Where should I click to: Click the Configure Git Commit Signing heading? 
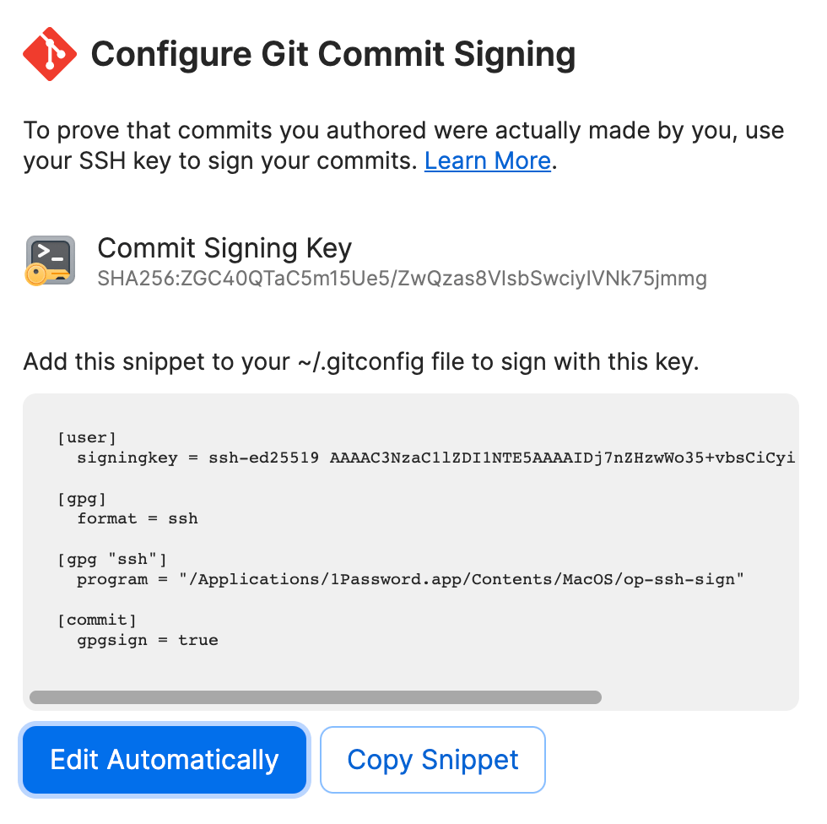(335, 53)
